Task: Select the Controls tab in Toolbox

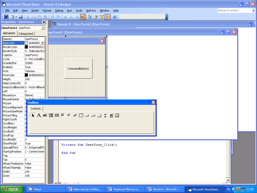Action: click(x=36, y=109)
